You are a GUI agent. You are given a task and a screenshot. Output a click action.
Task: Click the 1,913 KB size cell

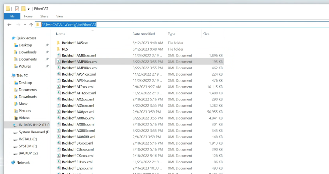(x=216, y=143)
